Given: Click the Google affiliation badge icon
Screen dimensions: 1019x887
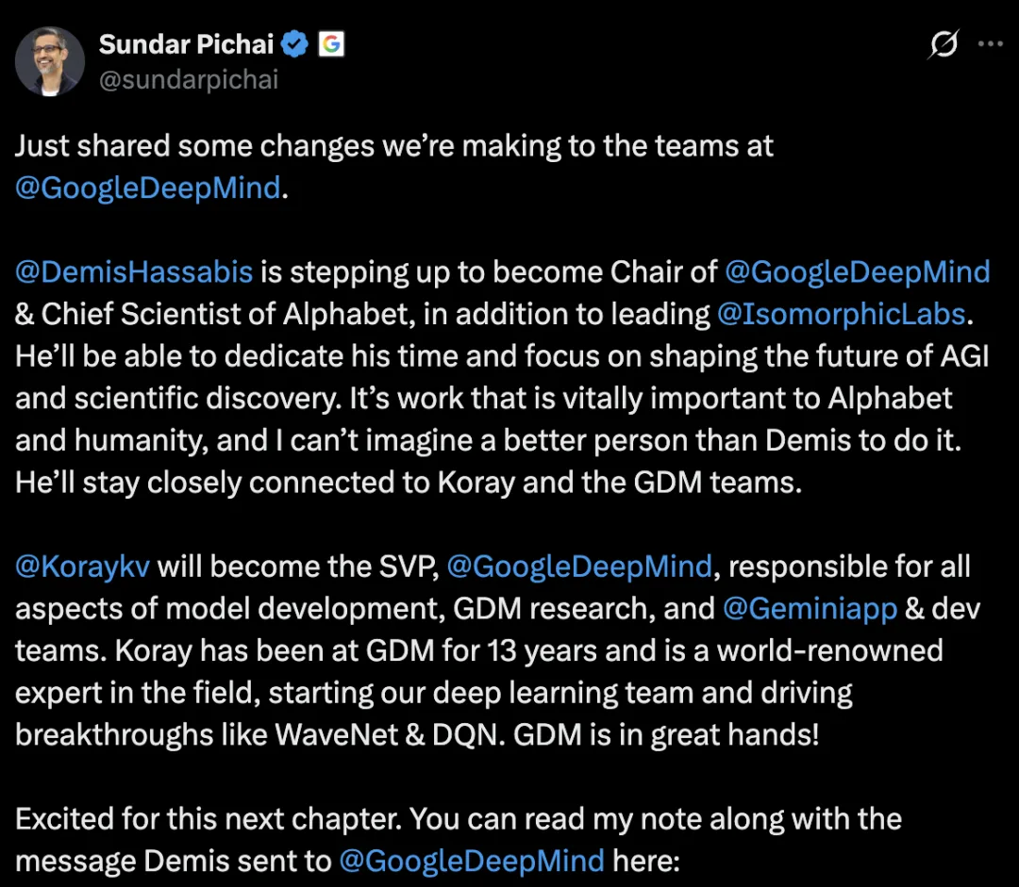Looking at the screenshot, I should pyautogui.click(x=331, y=44).
